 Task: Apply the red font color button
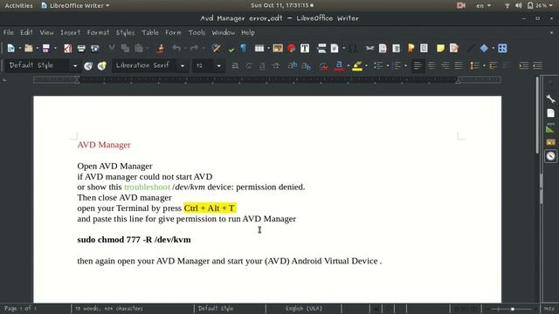[x=339, y=65]
